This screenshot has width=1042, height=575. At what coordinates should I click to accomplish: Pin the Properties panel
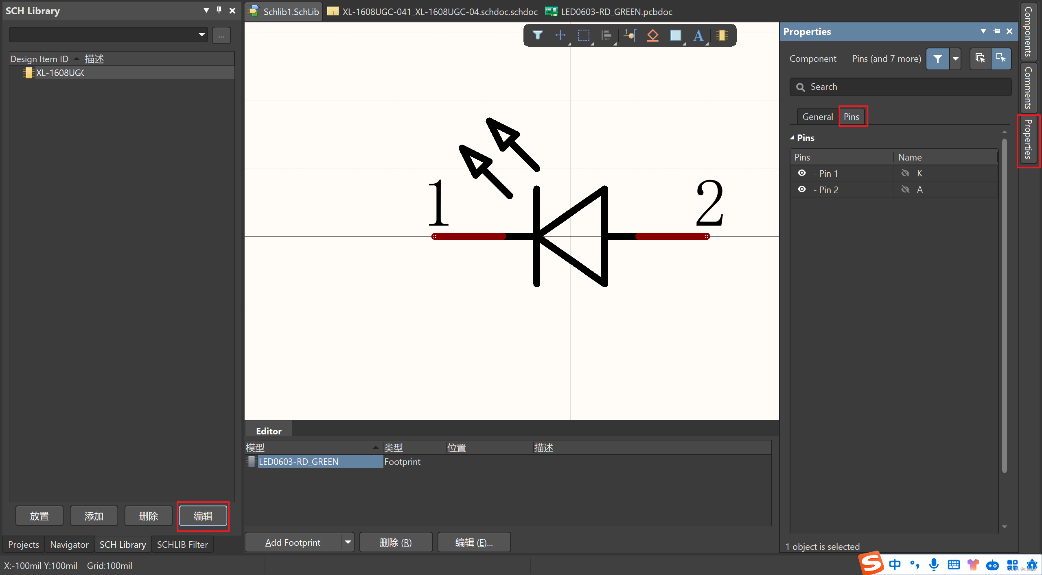(996, 31)
